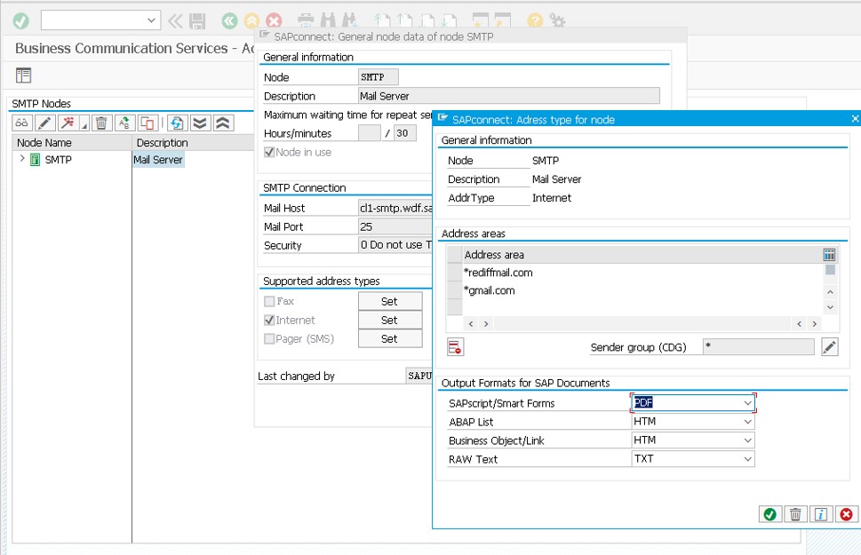Click the minutes field showing 30
This screenshot has height=555, width=861.
point(404,133)
